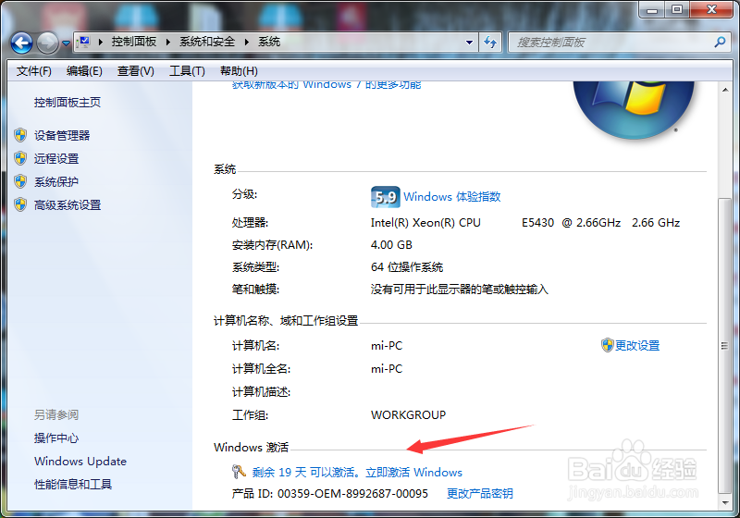Click the Forward navigation arrow button
Viewport: 740px width, 518px height.
tap(48, 43)
